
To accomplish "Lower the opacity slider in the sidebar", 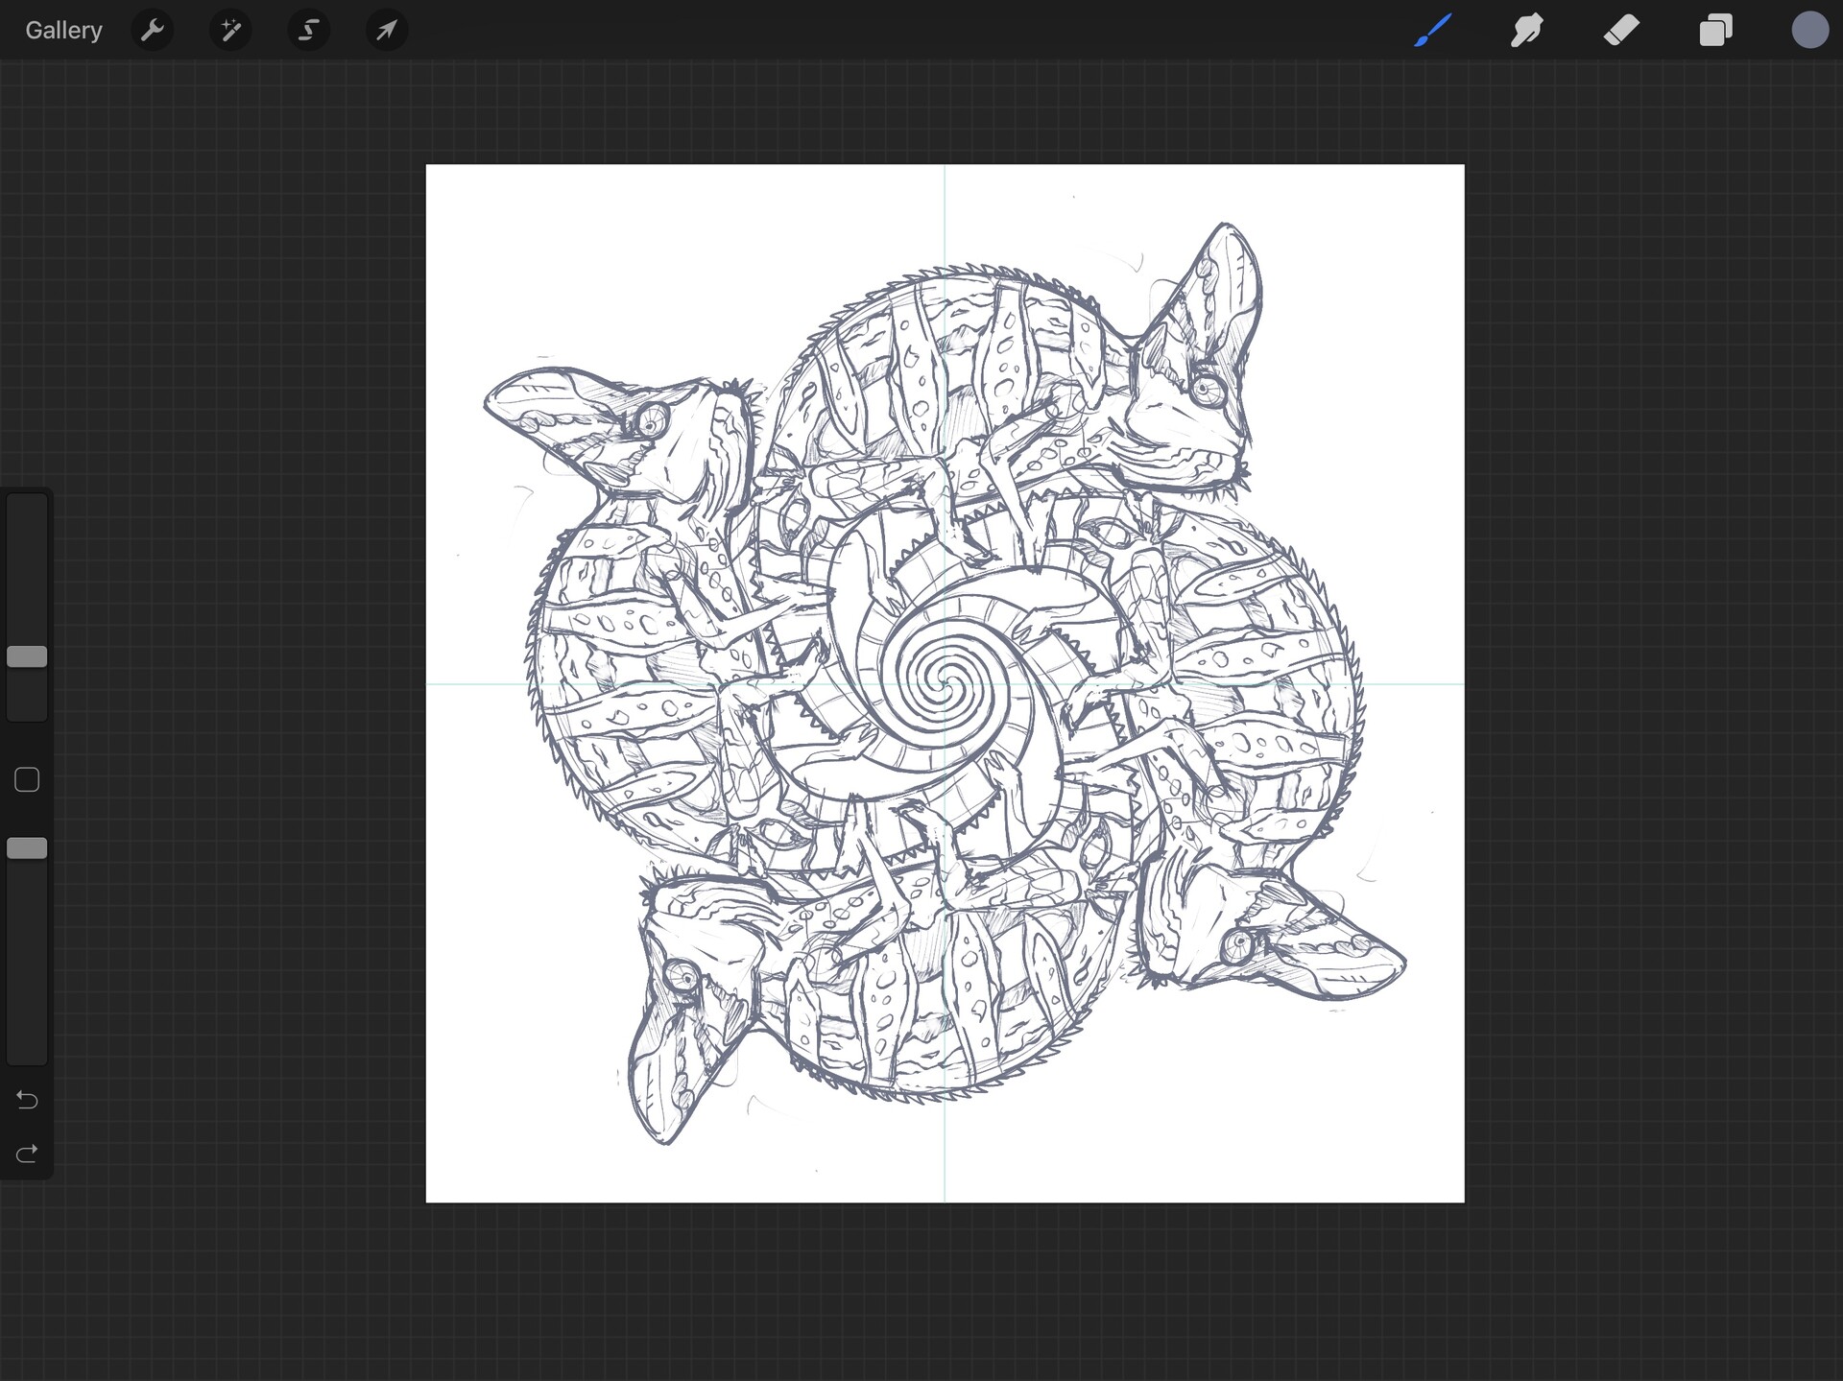I will tap(27, 847).
